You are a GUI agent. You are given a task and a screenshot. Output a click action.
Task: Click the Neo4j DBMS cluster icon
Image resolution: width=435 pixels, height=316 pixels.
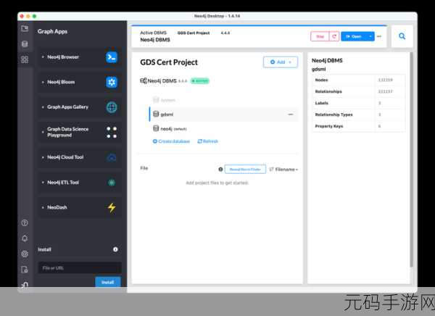point(143,80)
